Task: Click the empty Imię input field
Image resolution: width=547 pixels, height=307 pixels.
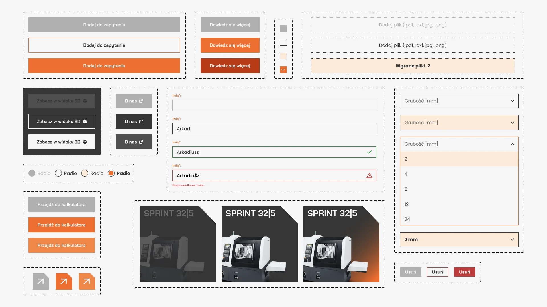Action: (x=274, y=105)
